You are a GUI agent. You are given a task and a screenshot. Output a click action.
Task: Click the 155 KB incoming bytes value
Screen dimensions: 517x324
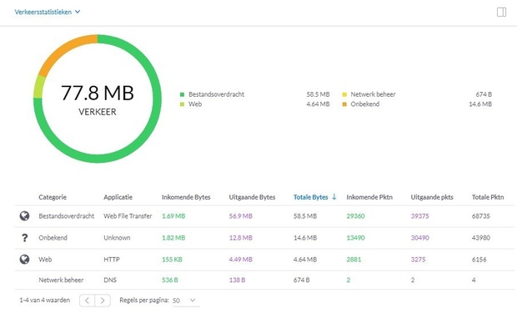tap(172, 260)
